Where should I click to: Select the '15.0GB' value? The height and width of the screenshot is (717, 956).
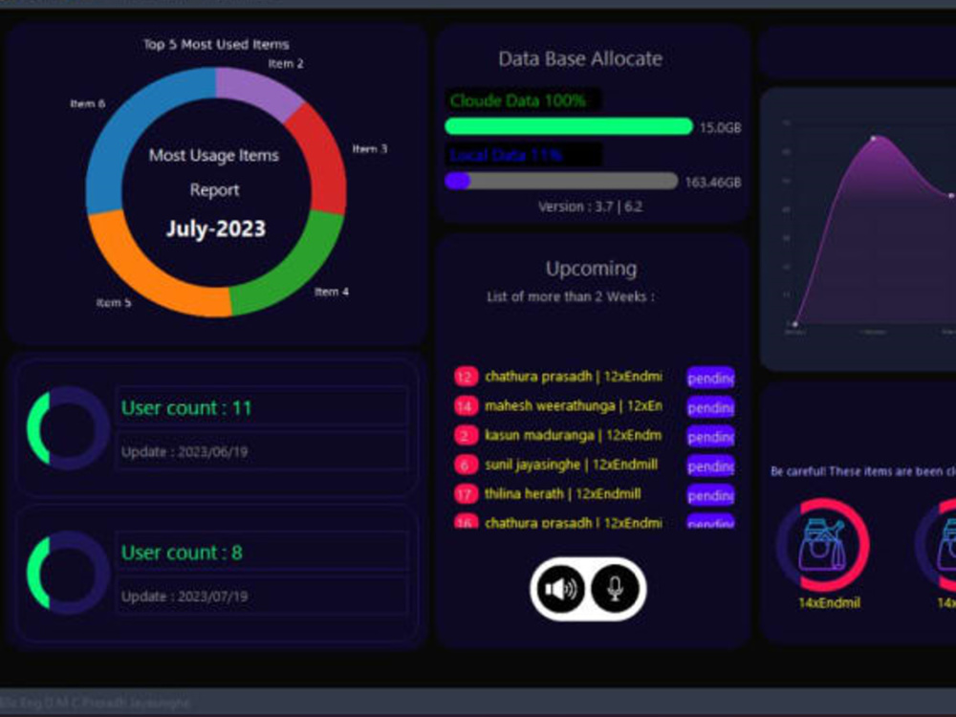pyautogui.click(x=720, y=127)
